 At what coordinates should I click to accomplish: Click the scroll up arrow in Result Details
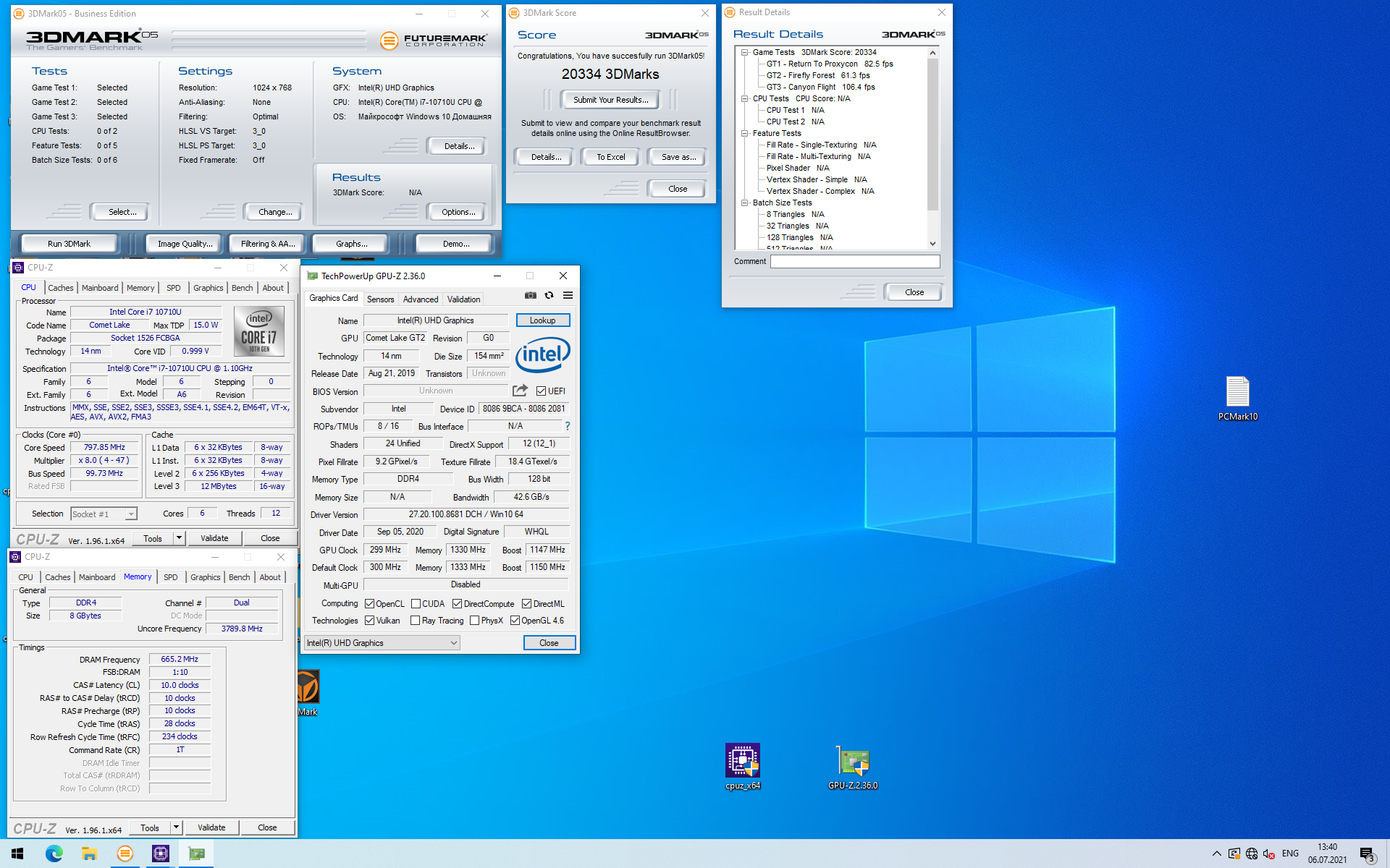point(932,53)
